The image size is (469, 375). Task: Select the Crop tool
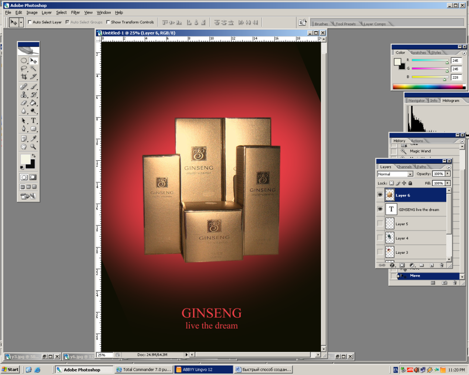[24, 77]
